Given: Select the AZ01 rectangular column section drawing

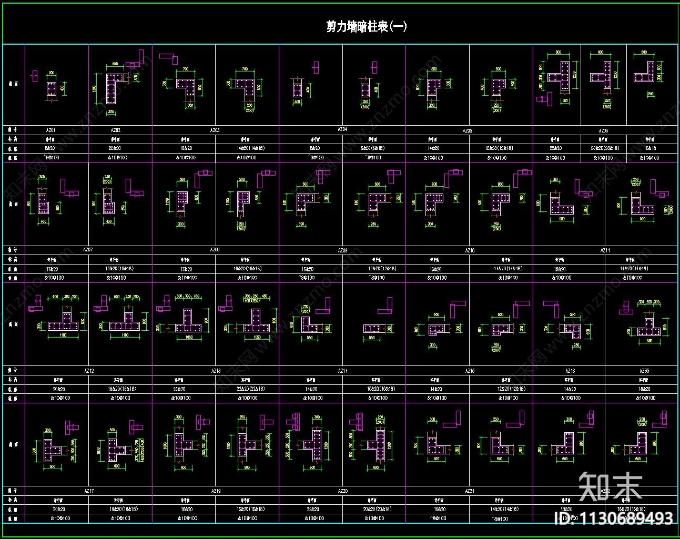Looking at the screenshot, I should 51,89.
